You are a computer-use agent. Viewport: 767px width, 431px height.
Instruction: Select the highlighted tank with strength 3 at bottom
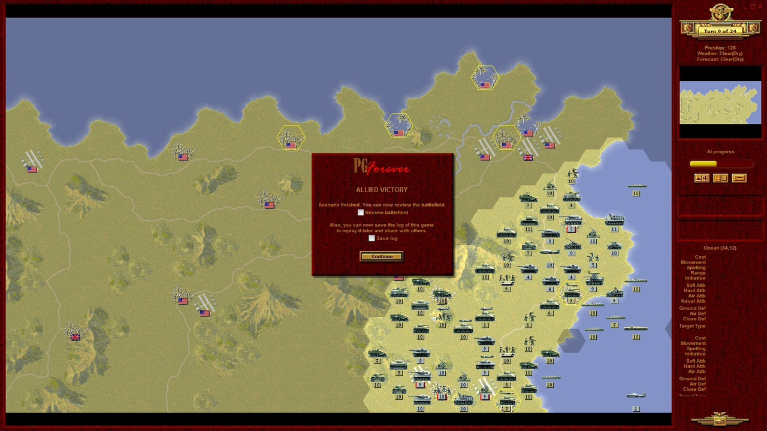(x=506, y=401)
